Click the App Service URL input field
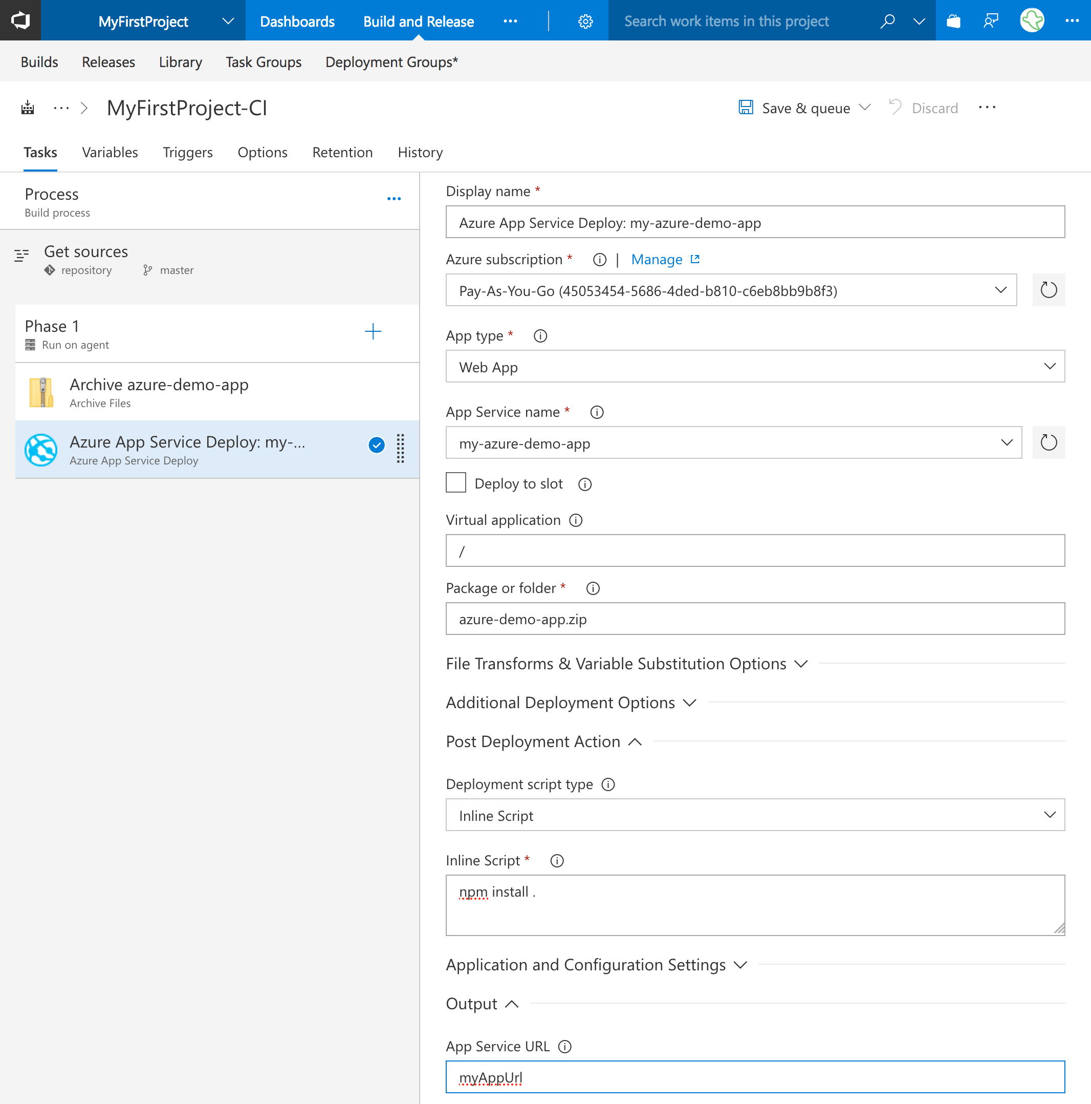Image resolution: width=1091 pixels, height=1104 pixels. [x=755, y=1077]
